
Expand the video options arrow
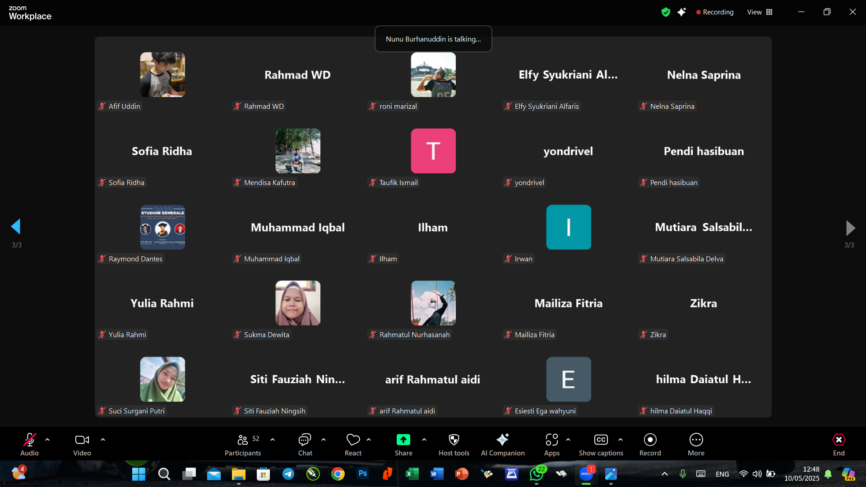tap(103, 439)
